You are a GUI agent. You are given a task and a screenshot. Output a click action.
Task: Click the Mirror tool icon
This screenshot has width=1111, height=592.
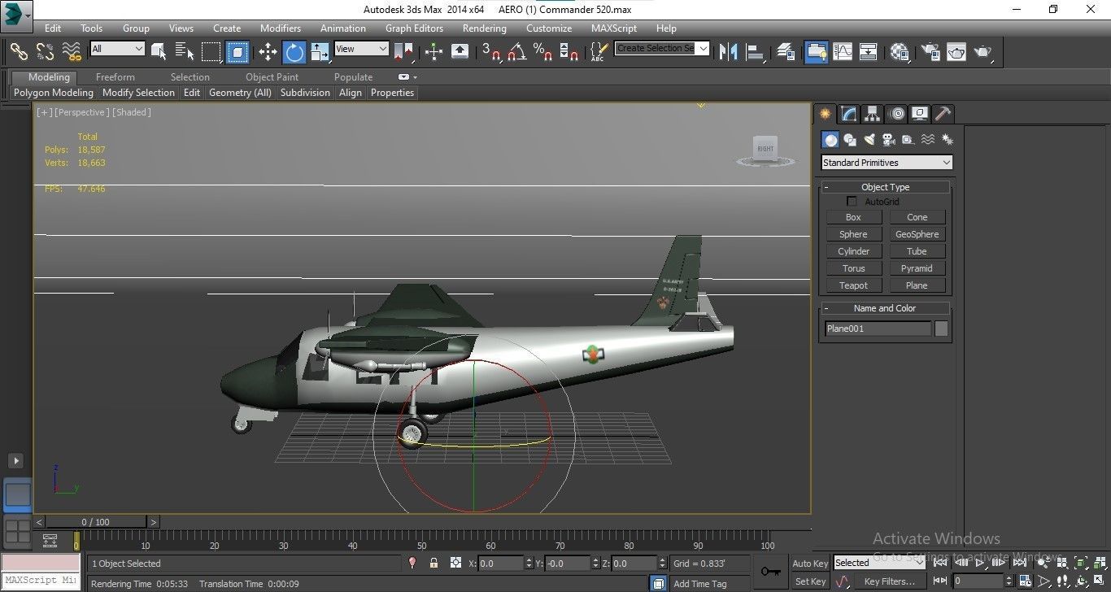coord(729,51)
